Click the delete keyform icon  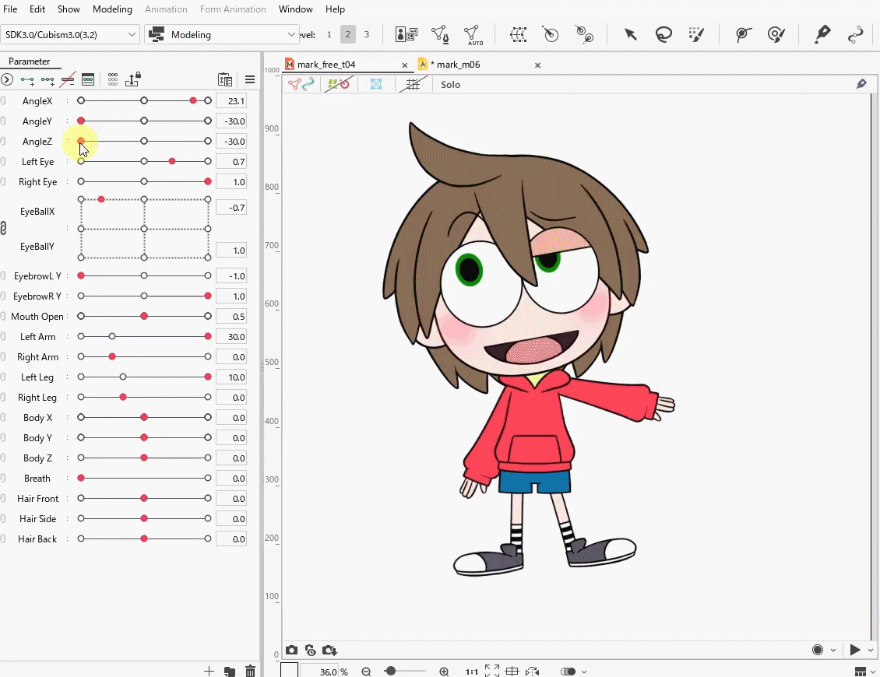click(x=67, y=79)
